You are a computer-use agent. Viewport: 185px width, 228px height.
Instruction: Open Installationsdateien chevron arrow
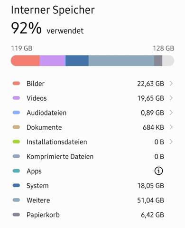tap(171, 142)
